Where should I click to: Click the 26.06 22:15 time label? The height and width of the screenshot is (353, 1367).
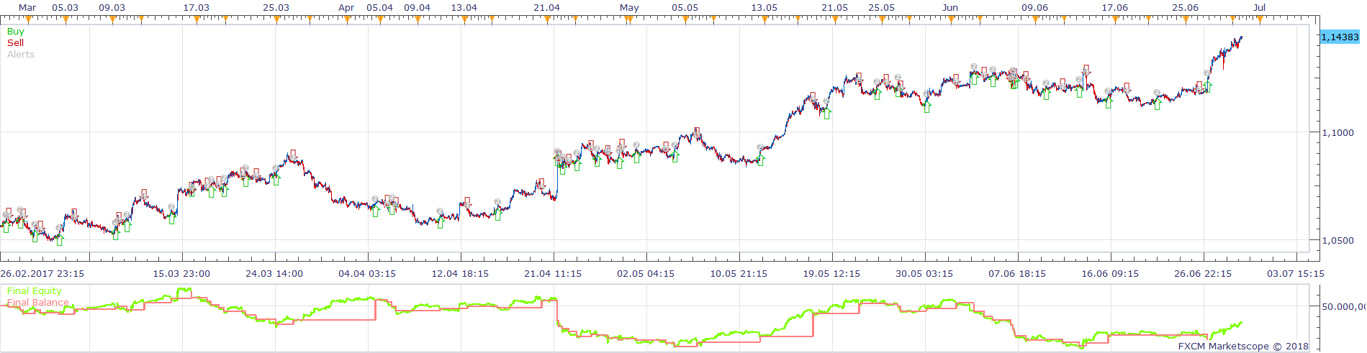pos(1203,274)
